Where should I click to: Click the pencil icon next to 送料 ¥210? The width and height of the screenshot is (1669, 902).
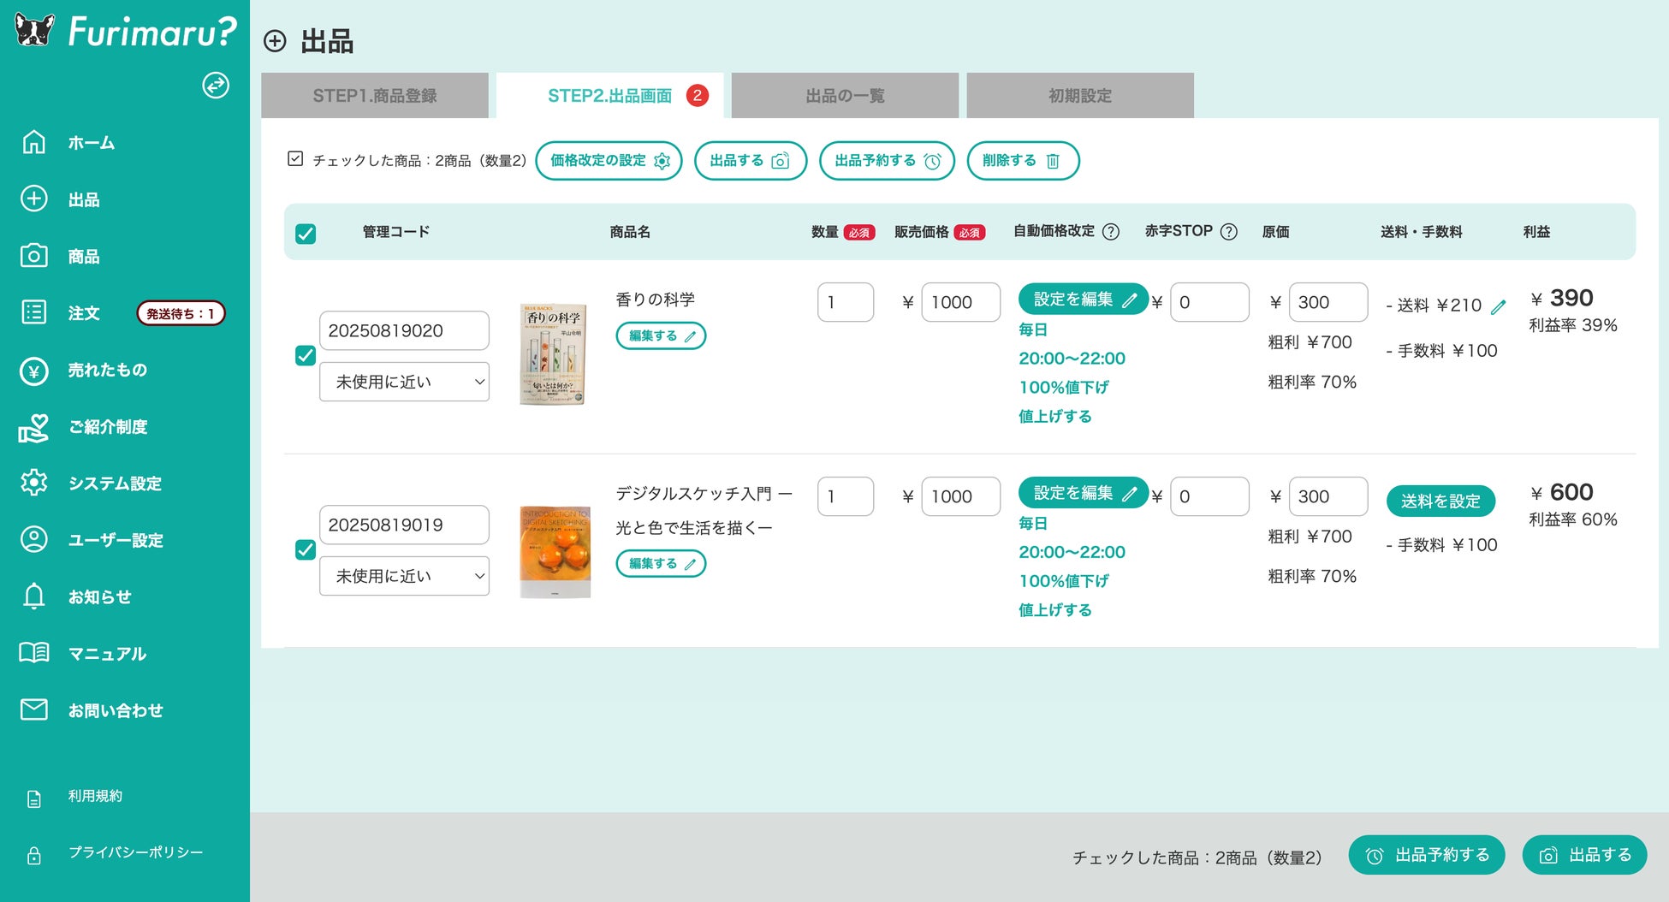(1498, 306)
